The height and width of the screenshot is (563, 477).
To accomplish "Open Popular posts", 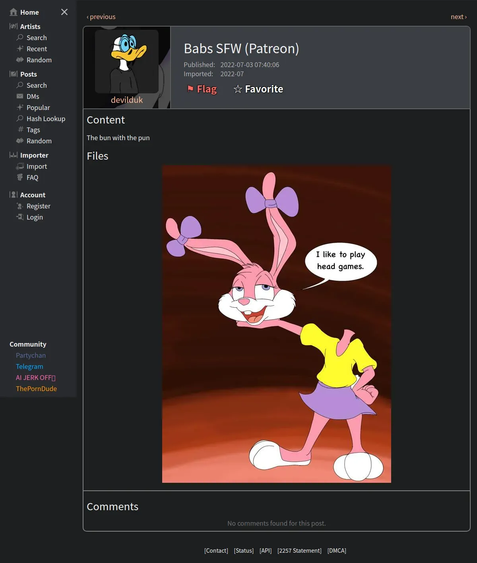I will [x=38, y=108].
